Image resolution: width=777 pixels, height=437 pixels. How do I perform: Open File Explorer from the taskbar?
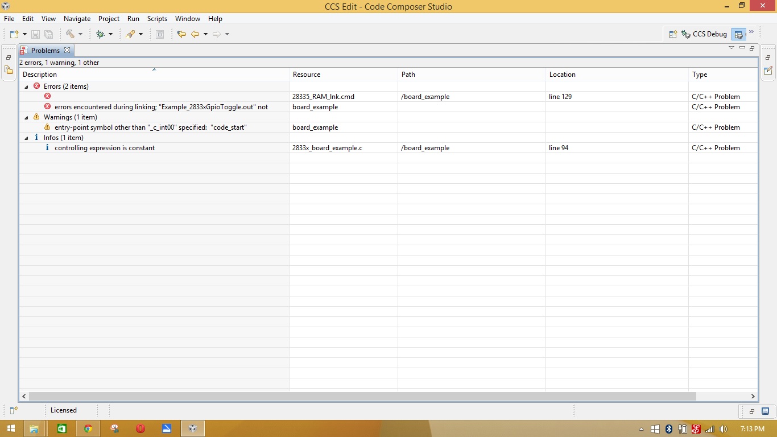point(34,428)
